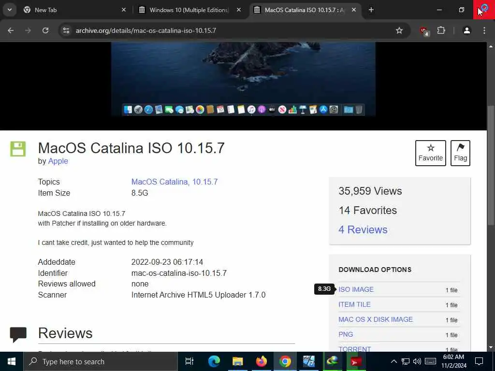Click the scrollbar down arrow
This screenshot has width=495, height=371.
(491, 347)
